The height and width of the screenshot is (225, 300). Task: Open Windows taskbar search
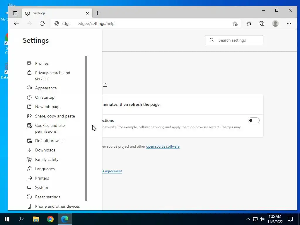pyautogui.click(x=21, y=219)
